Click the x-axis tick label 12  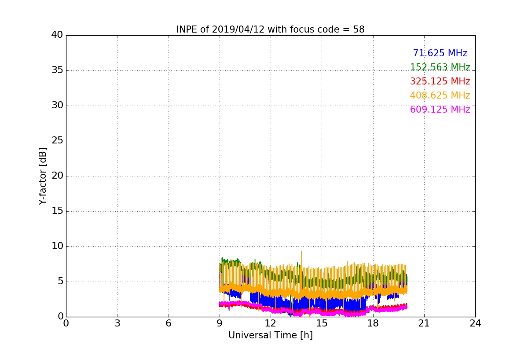[271, 323]
